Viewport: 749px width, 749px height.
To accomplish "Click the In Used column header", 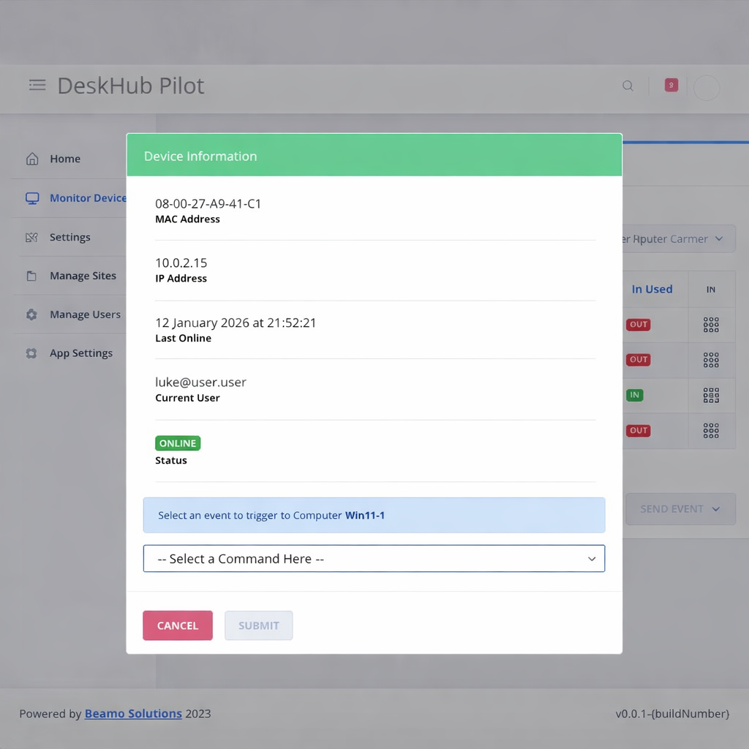I will pyautogui.click(x=652, y=290).
